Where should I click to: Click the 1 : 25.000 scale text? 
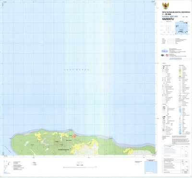[x=167, y=14]
